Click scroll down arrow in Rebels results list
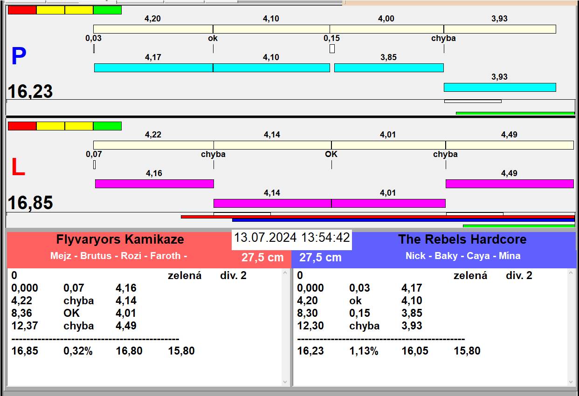The image size is (579, 396). tap(571, 382)
